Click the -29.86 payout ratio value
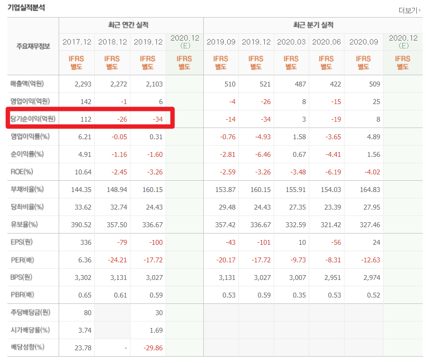The image size is (429, 363). 153,348
